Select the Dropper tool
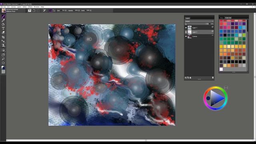The width and height of the screenshot is (256, 144). [3, 20]
